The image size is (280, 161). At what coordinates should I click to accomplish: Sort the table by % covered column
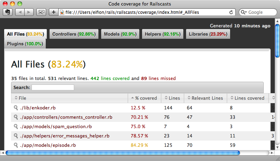click(x=145, y=98)
